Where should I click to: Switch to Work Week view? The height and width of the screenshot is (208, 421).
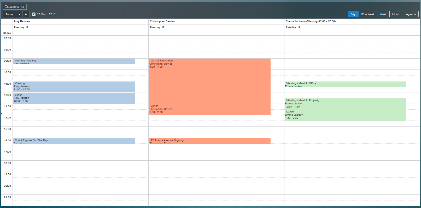coord(367,14)
